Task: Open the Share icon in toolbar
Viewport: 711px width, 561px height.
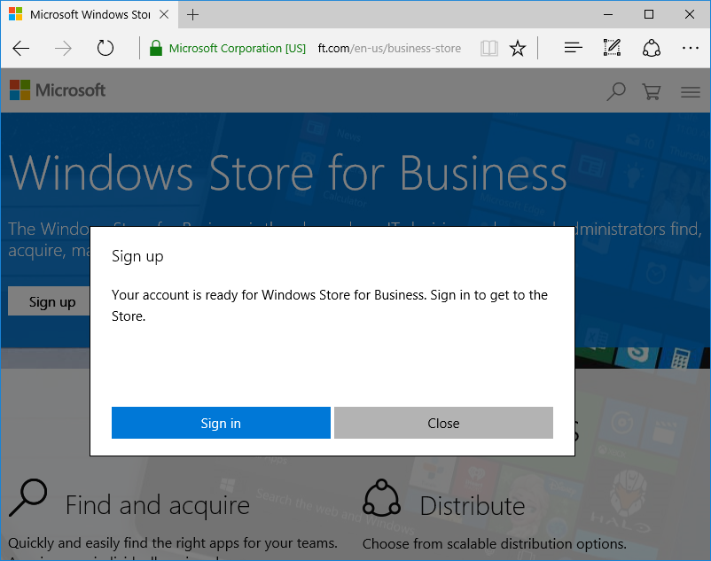Action: coord(652,49)
